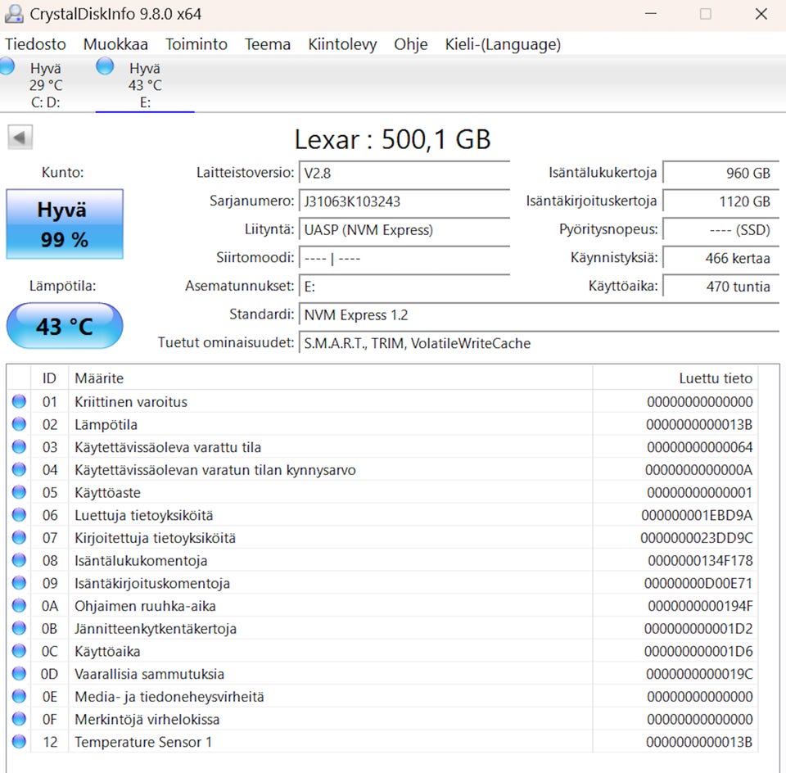Click the ID column header
Image resolution: width=786 pixels, height=773 pixels.
49,378
